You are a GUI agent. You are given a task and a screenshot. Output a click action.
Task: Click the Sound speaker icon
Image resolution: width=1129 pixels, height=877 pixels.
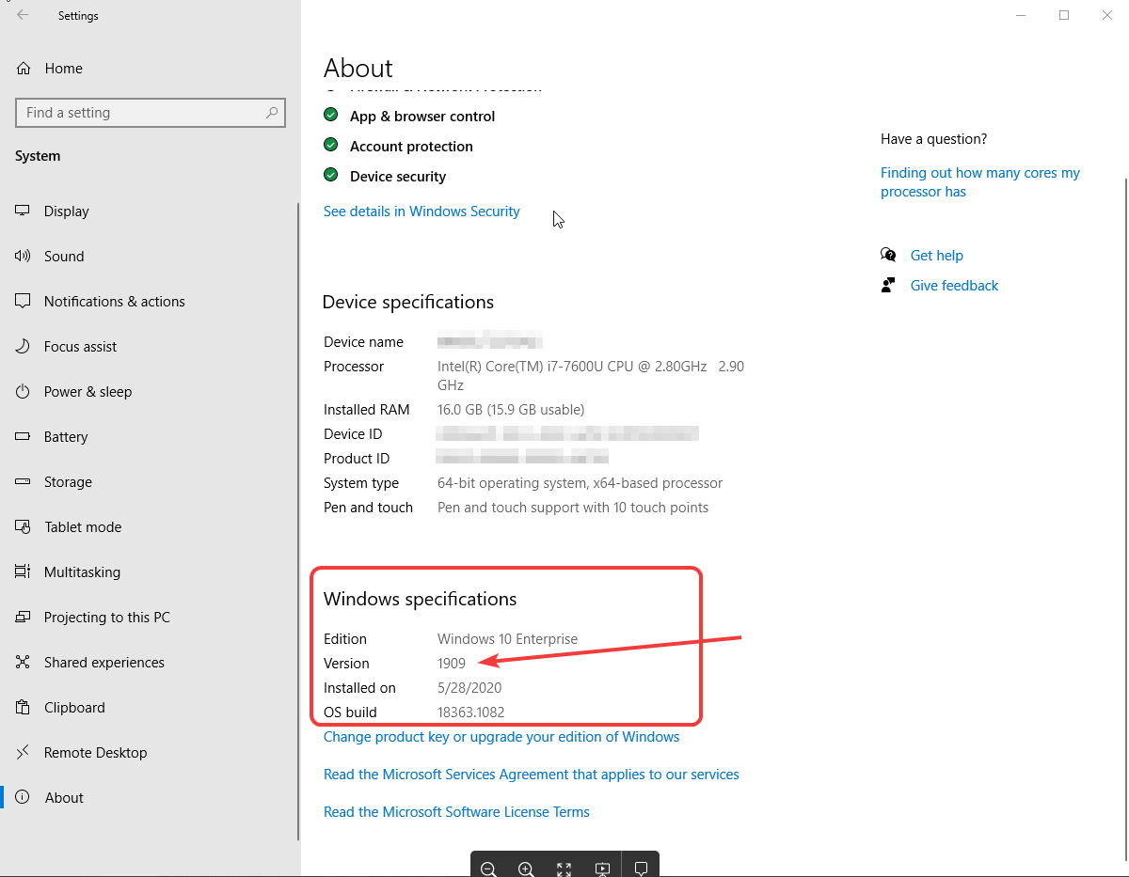(x=24, y=257)
